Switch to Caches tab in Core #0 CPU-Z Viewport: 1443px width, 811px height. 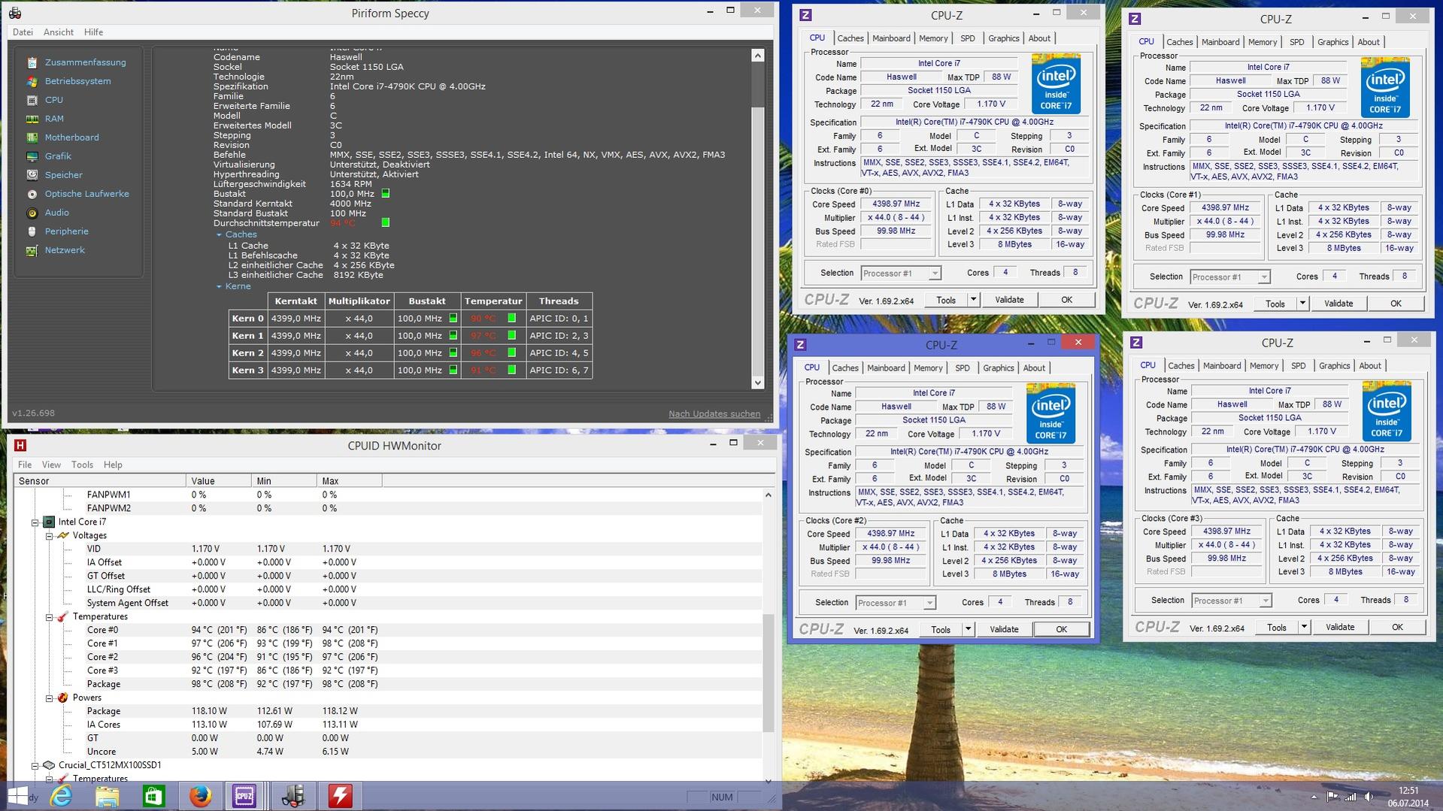click(x=850, y=38)
